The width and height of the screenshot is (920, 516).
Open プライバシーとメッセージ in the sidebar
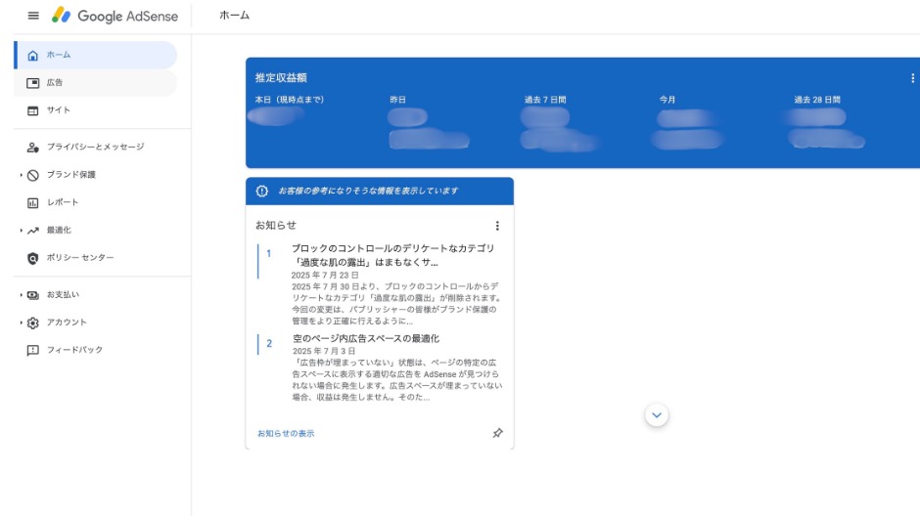(x=96, y=147)
